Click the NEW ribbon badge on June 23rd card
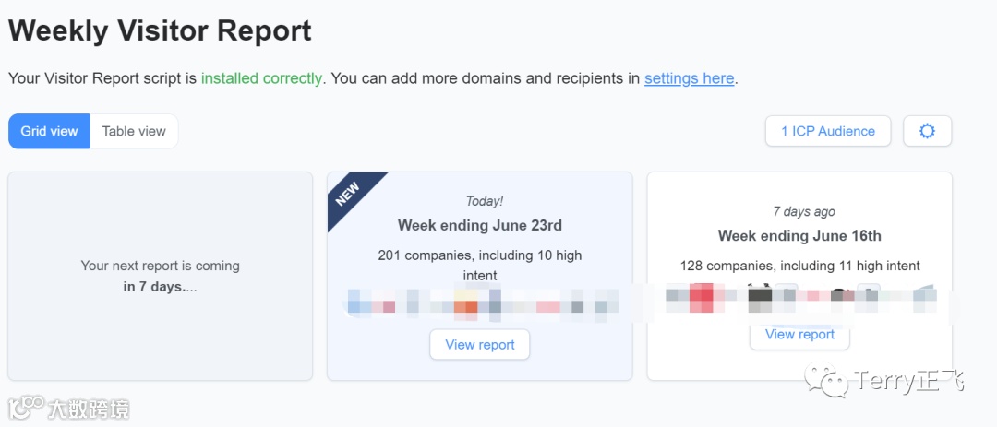The height and width of the screenshot is (427, 997). click(x=348, y=193)
